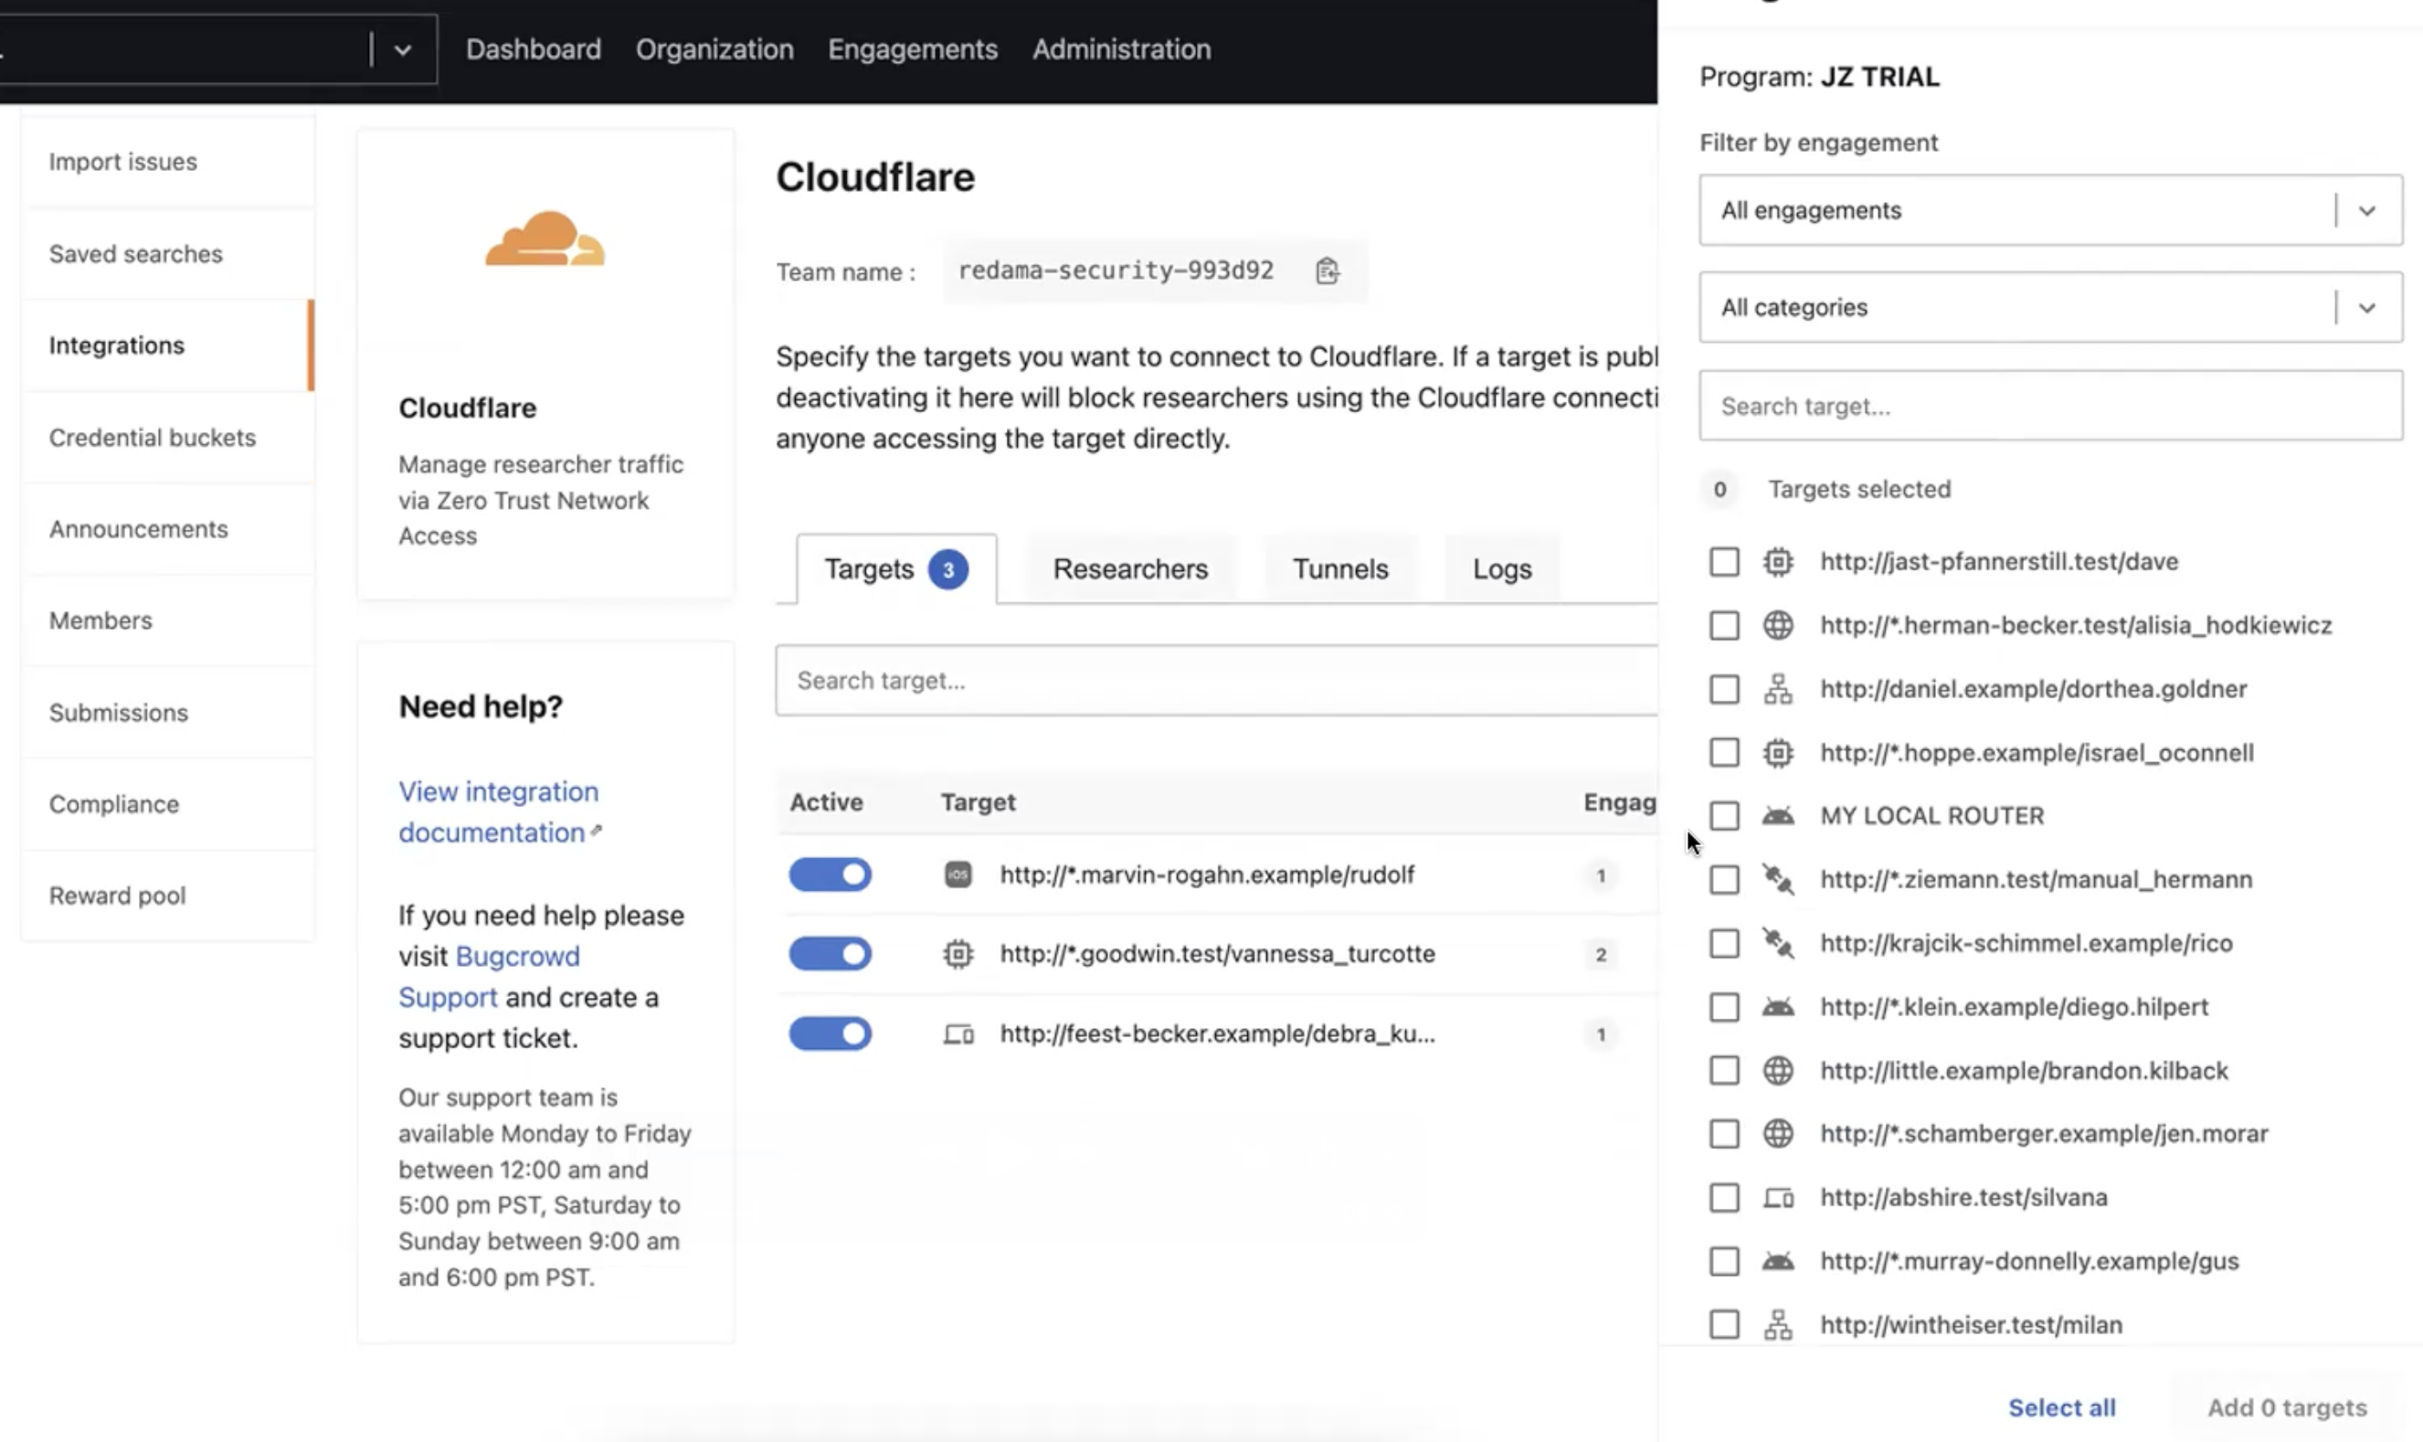This screenshot has width=2423, height=1442.
Task: Click the network icon for wintheiser.test/milan
Action: click(1778, 1324)
